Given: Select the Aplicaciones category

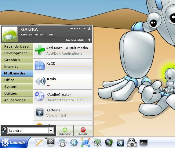Looking at the screenshot, I should [x=17, y=100].
